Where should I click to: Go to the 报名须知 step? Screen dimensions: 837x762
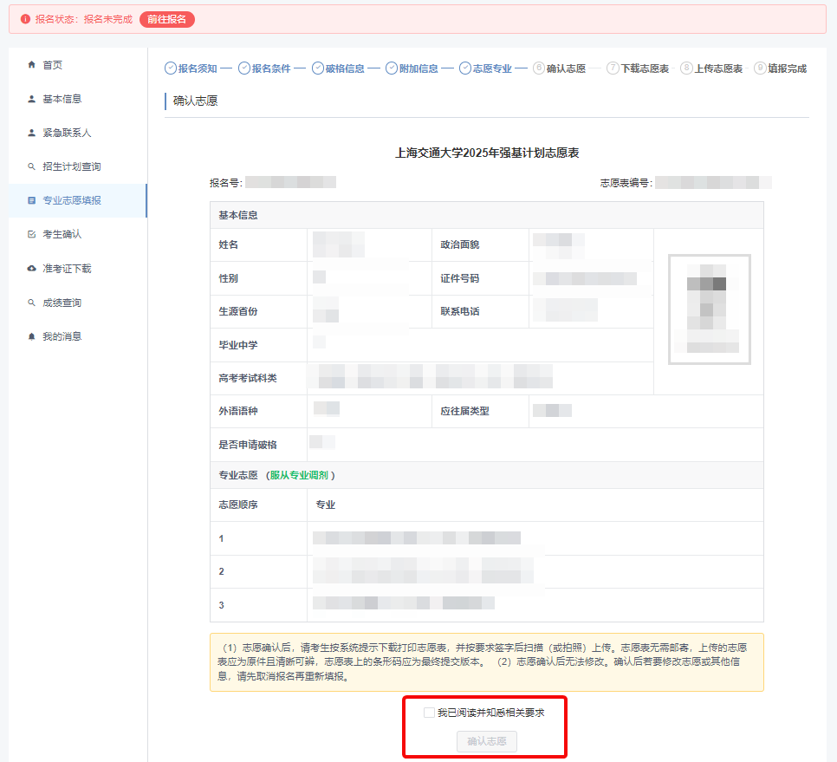[x=198, y=68]
